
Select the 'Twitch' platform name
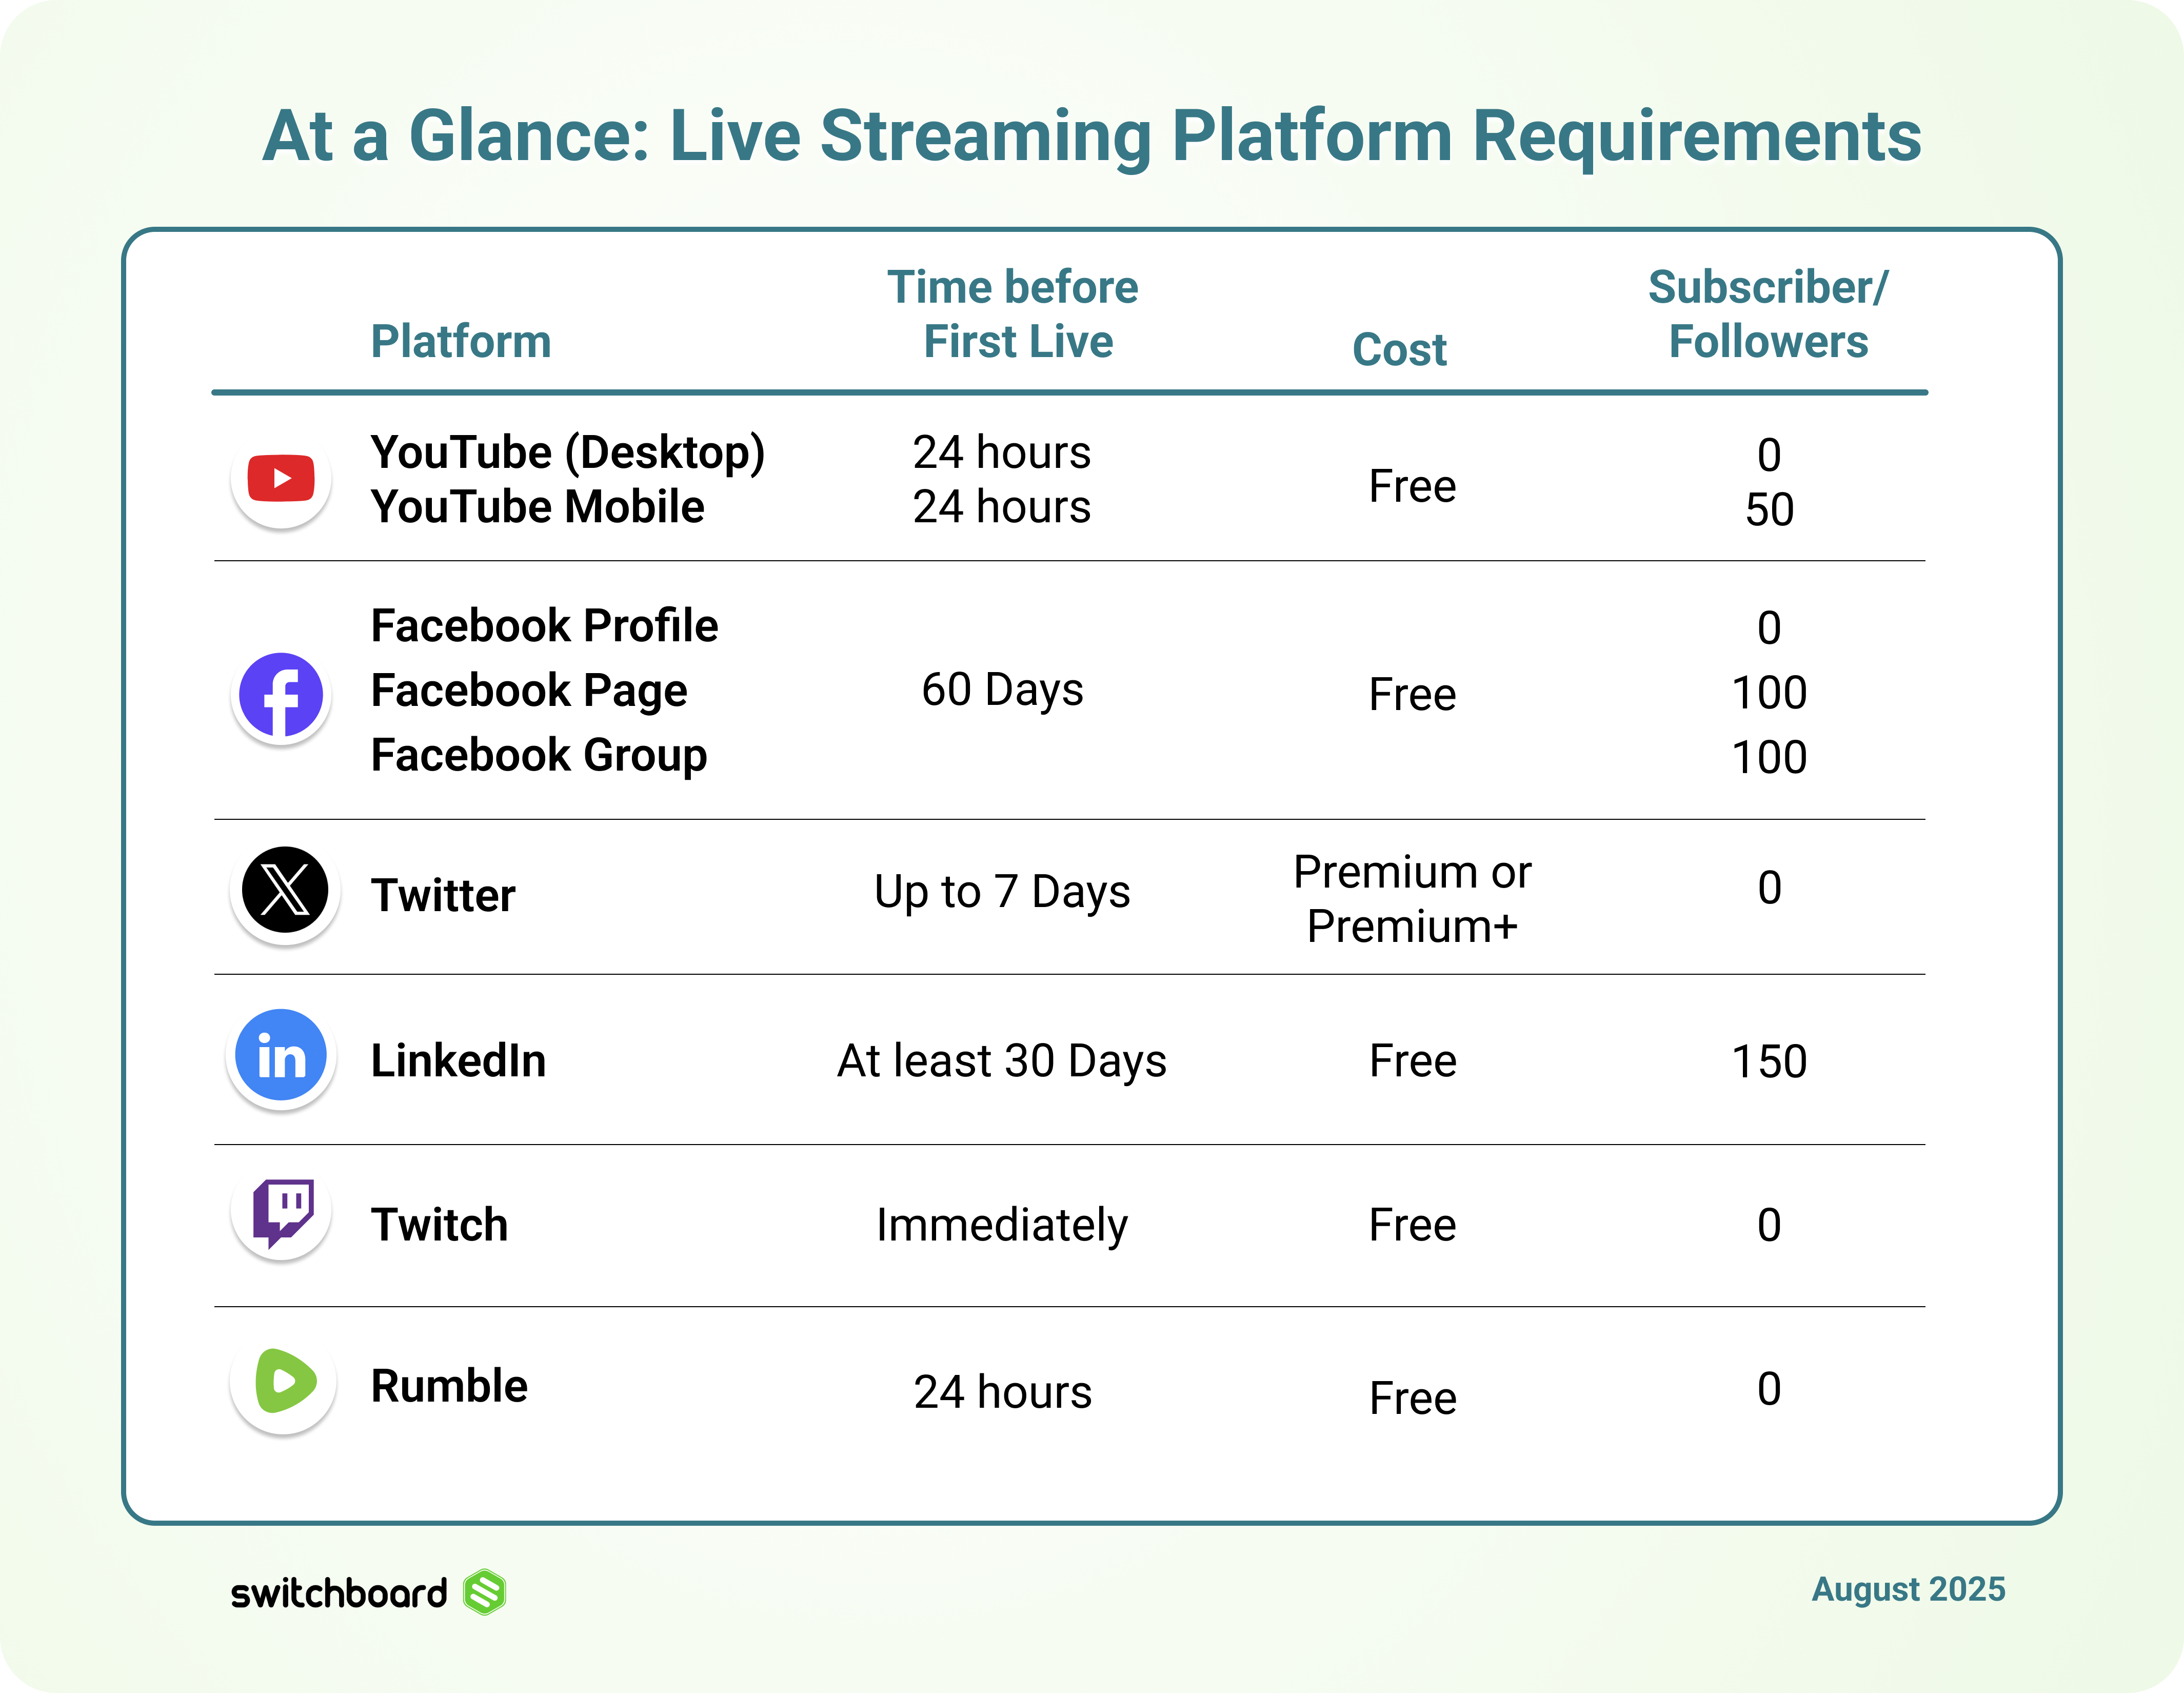point(439,1225)
